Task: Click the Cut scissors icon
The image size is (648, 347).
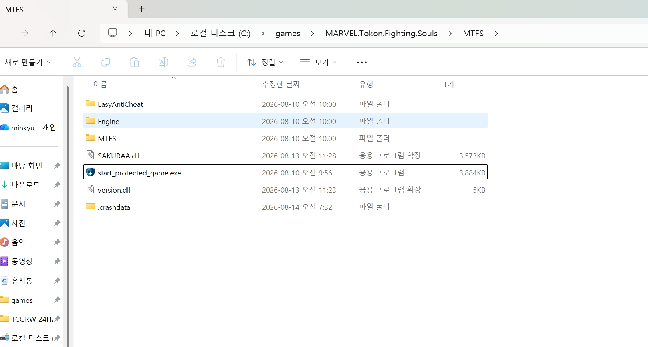Action: 77,62
